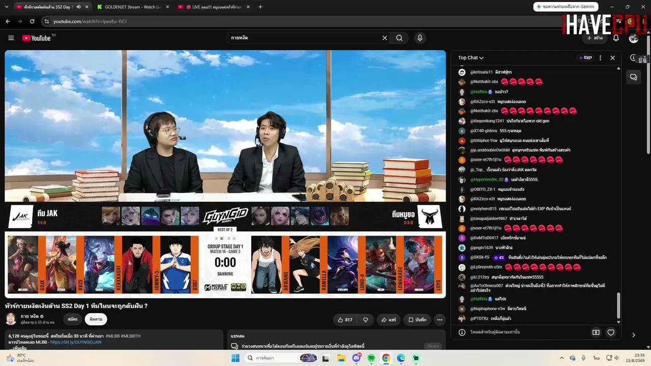Viewport: 651px width, 366px height.
Task: Open Google Chrome from taskbar
Action: pyautogui.click(x=386, y=358)
